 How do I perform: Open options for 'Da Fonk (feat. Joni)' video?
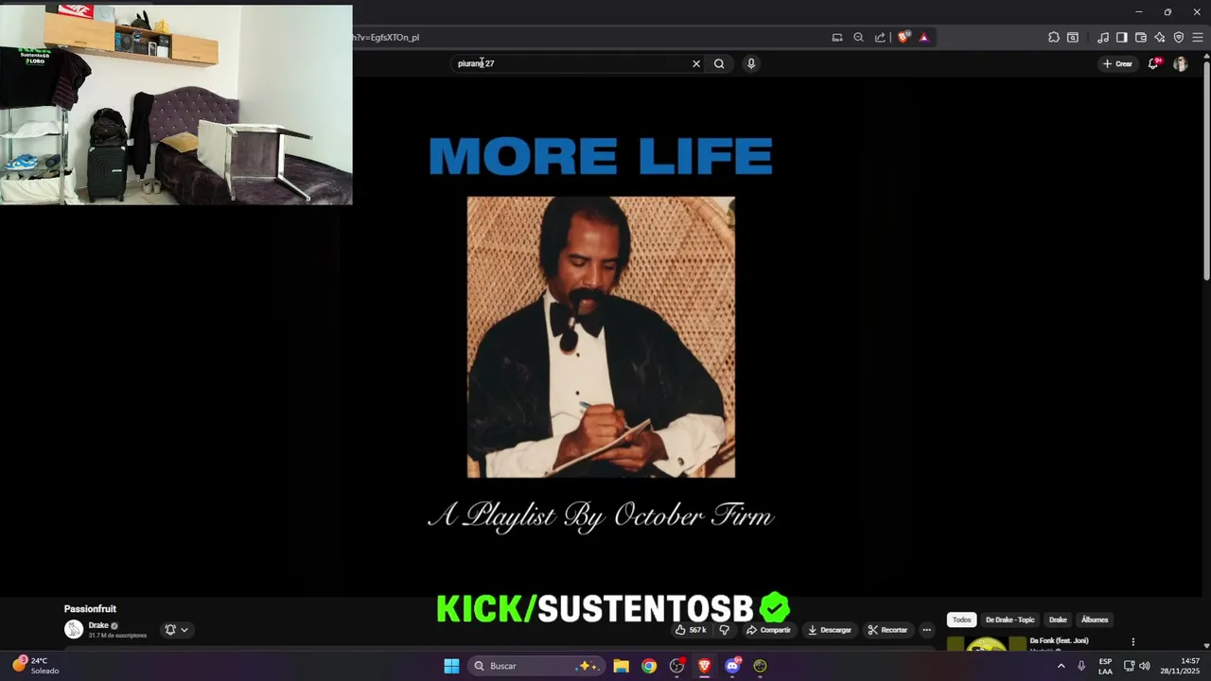coord(1132,642)
